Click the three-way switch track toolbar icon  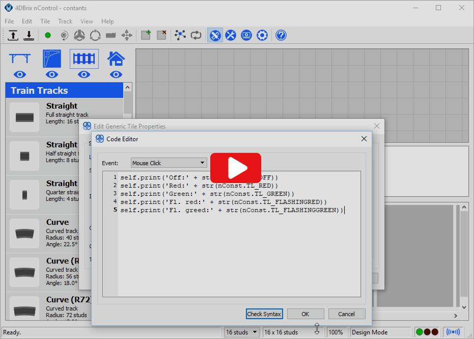click(79, 35)
